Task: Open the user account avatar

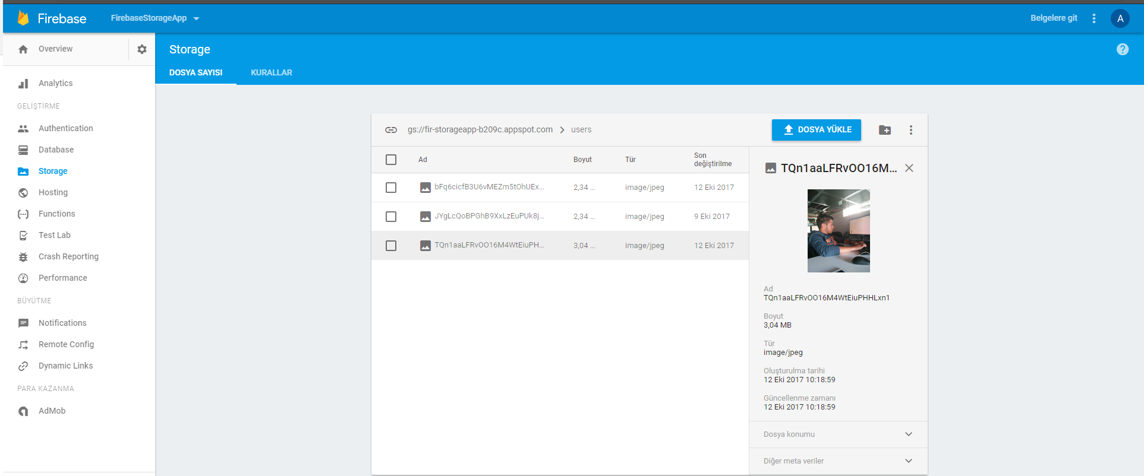Action: tap(1120, 18)
